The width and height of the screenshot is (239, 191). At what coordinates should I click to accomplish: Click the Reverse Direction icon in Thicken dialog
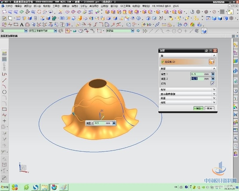click(x=213, y=83)
